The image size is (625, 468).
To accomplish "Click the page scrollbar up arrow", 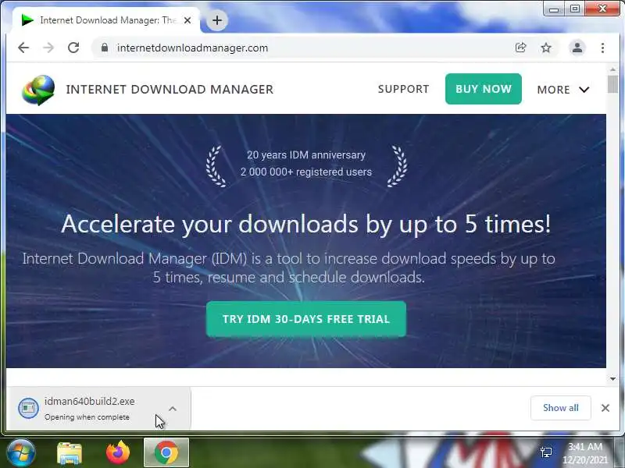I will 613,69.
